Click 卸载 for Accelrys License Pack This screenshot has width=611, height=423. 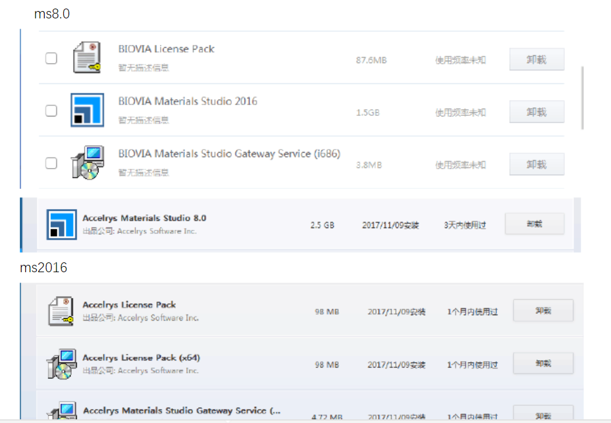click(542, 310)
